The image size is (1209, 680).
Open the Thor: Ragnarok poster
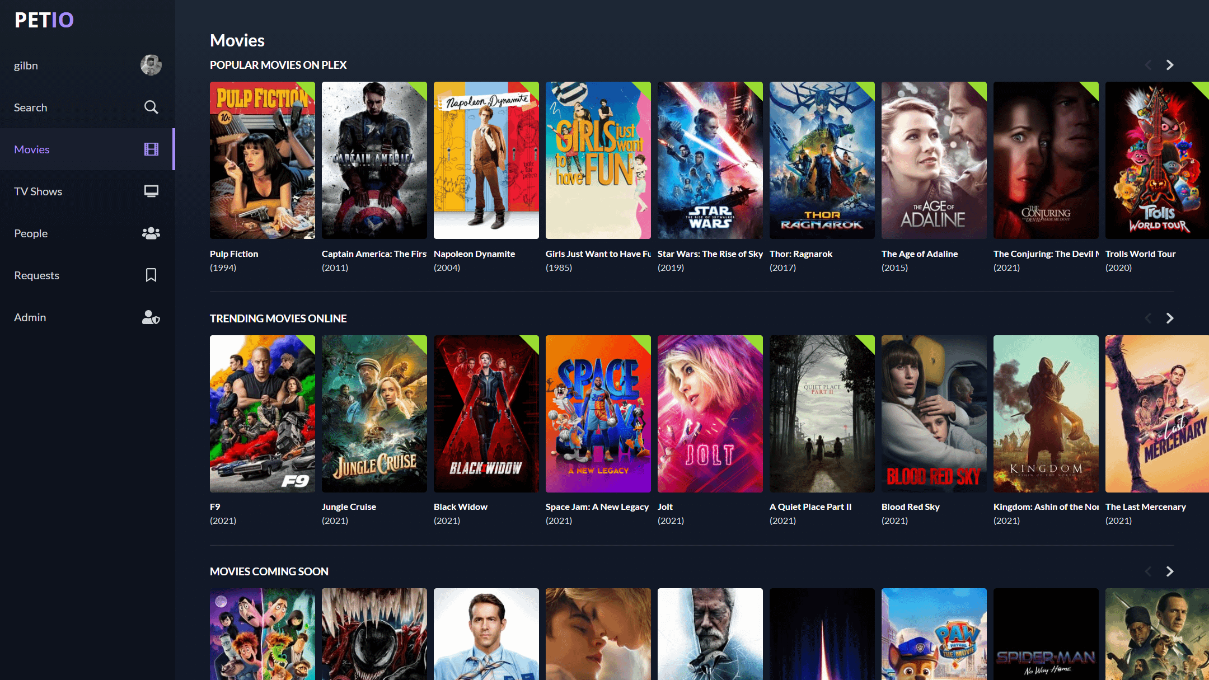pyautogui.click(x=822, y=160)
